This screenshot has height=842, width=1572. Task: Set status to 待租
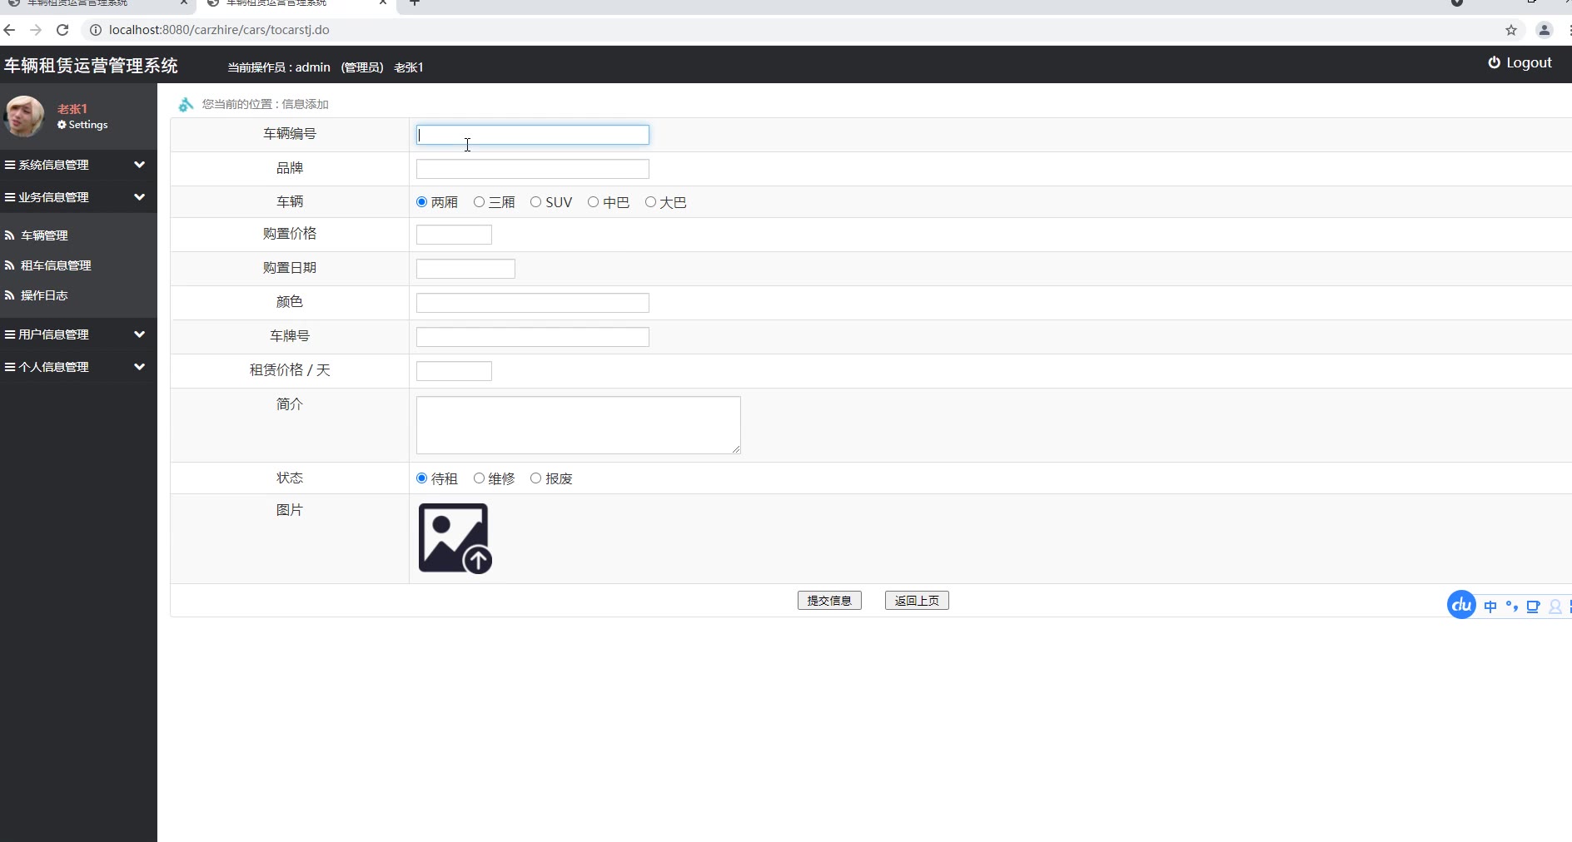click(x=422, y=478)
